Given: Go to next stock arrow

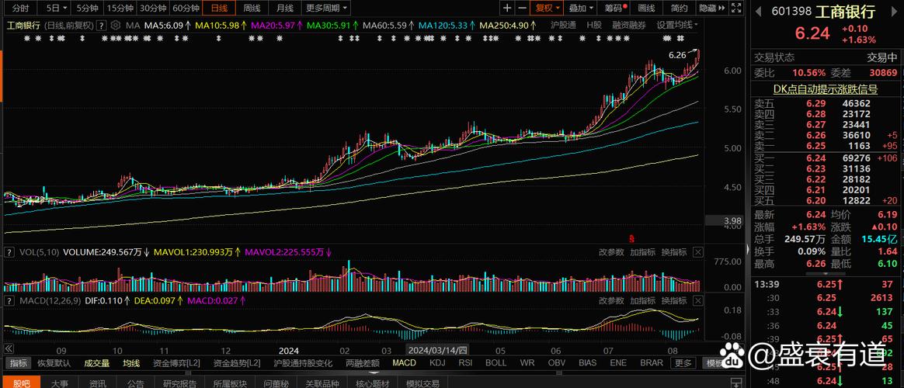Looking at the screenshot, I should tap(895, 11).
